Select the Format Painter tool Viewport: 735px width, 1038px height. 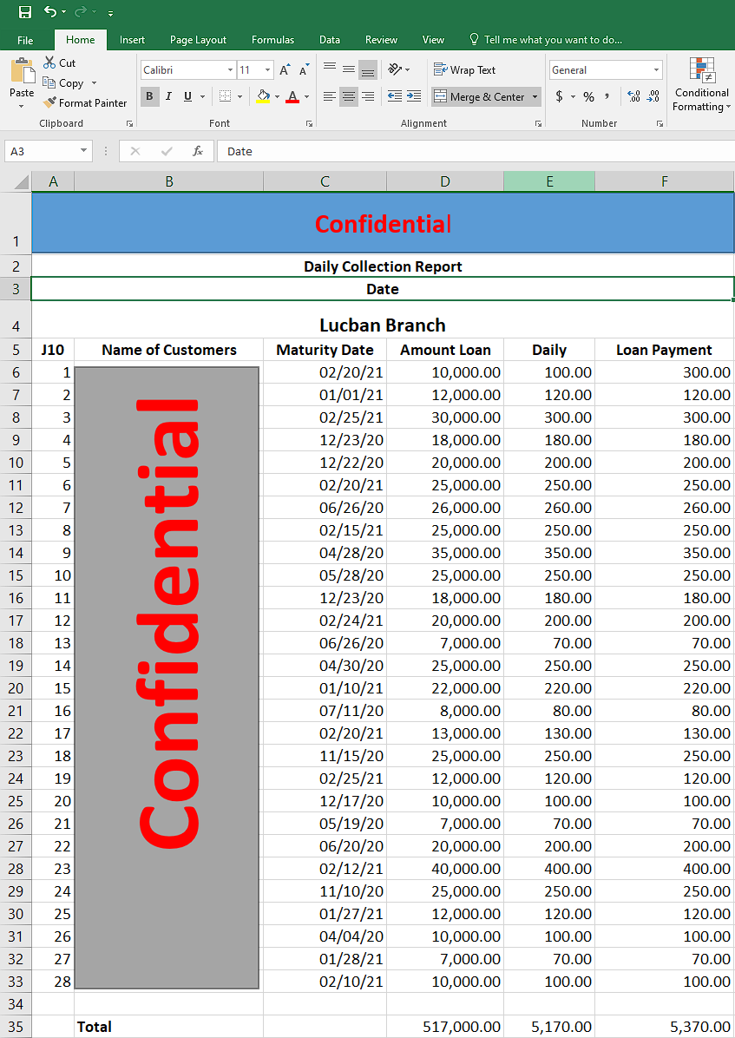tap(85, 103)
